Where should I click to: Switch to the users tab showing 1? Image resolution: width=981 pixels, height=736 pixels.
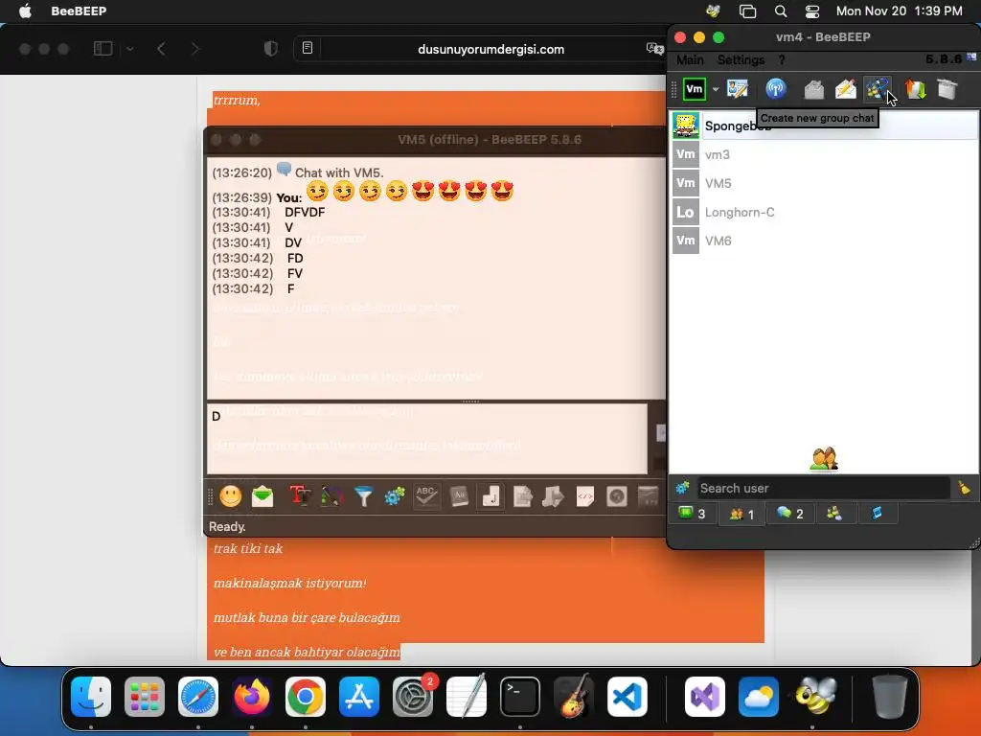click(x=741, y=514)
